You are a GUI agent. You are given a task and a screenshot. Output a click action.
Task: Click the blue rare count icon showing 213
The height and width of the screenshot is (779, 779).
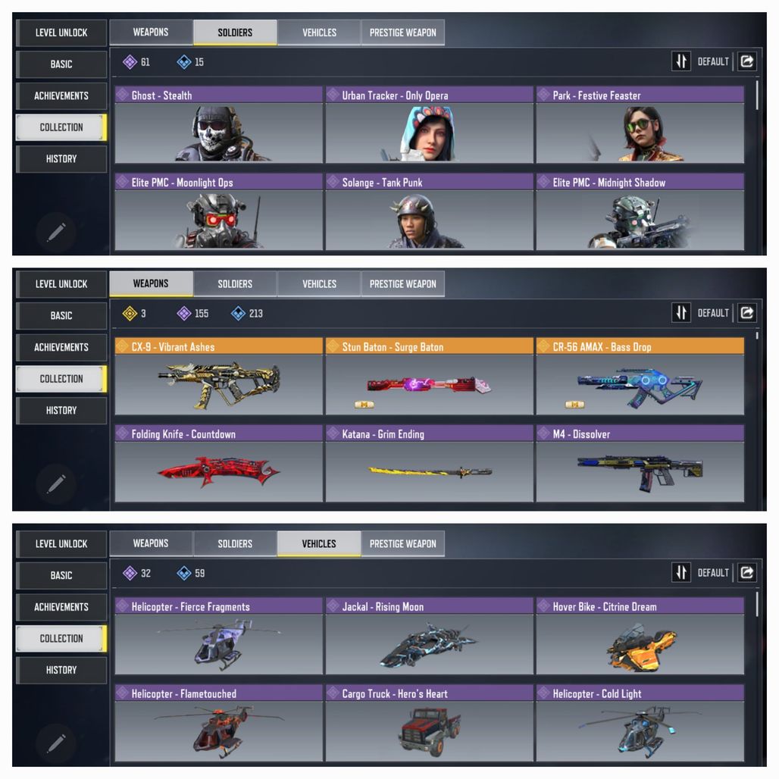[x=239, y=314]
